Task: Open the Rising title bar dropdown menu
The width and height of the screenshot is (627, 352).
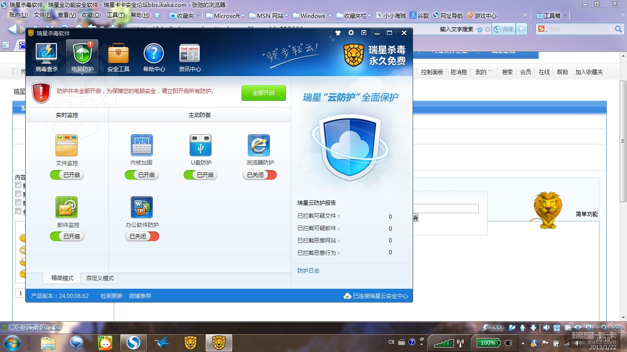Action: pyautogui.click(x=364, y=33)
